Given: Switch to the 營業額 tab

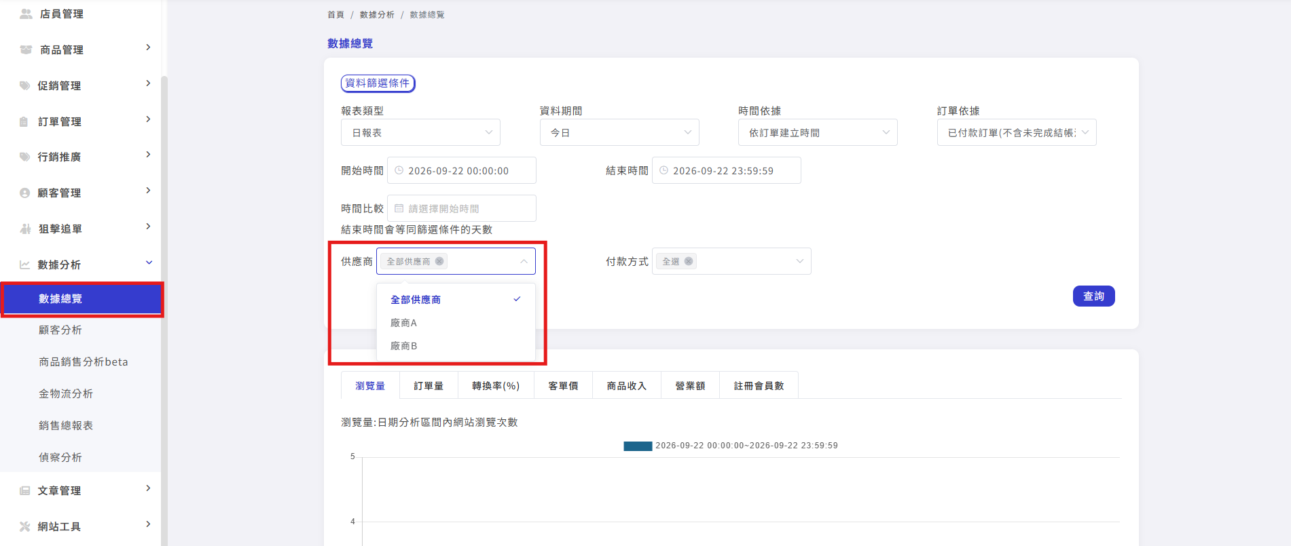Looking at the screenshot, I should (x=690, y=385).
